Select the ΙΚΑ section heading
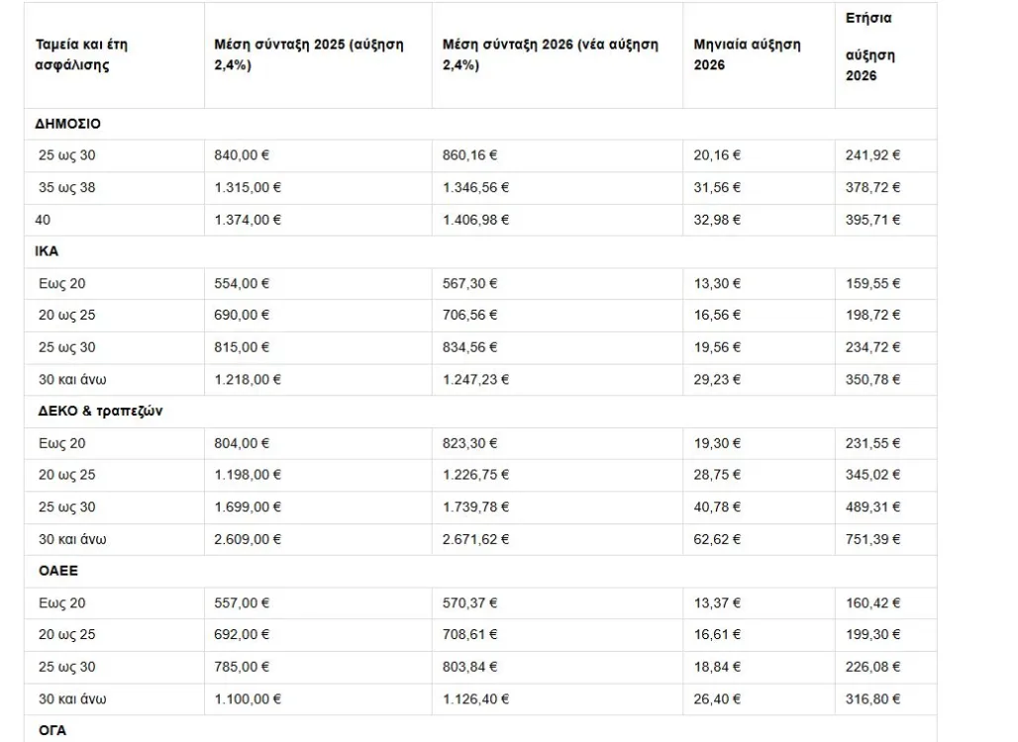The height and width of the screenshot is (742, 1018). point(48,251)
